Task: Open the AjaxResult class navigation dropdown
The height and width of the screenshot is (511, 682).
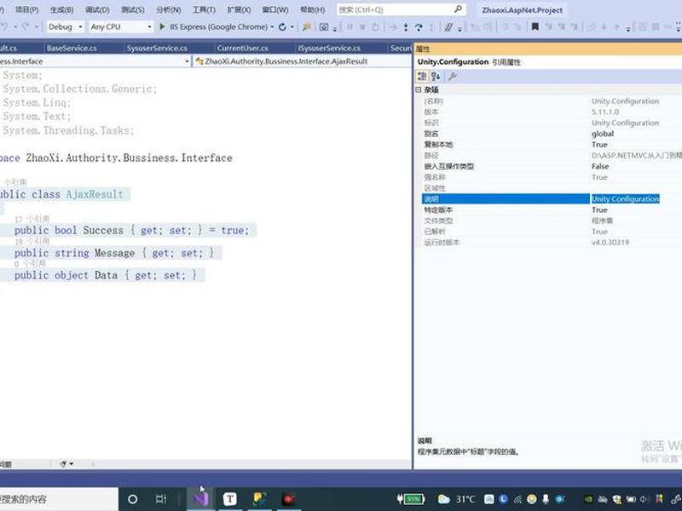Action: click(302, 61)
